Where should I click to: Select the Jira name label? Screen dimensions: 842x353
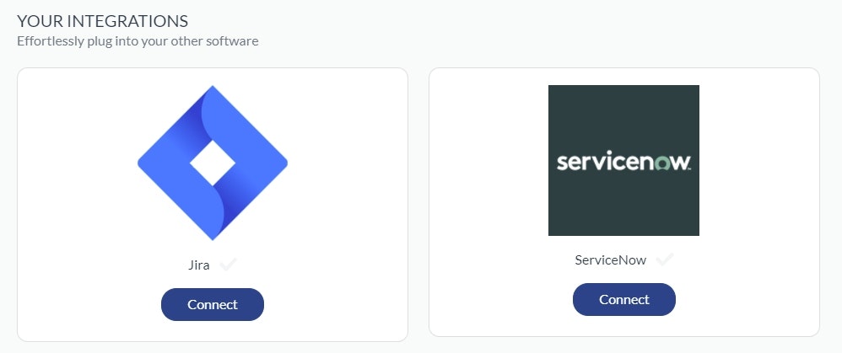pyautogui.click(x=198, y=265)
